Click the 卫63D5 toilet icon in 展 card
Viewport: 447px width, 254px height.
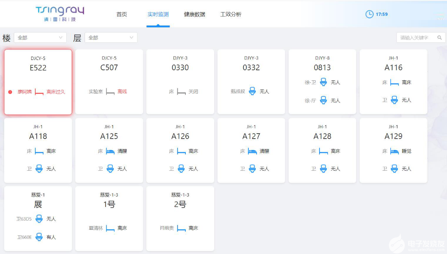(39, 219)
